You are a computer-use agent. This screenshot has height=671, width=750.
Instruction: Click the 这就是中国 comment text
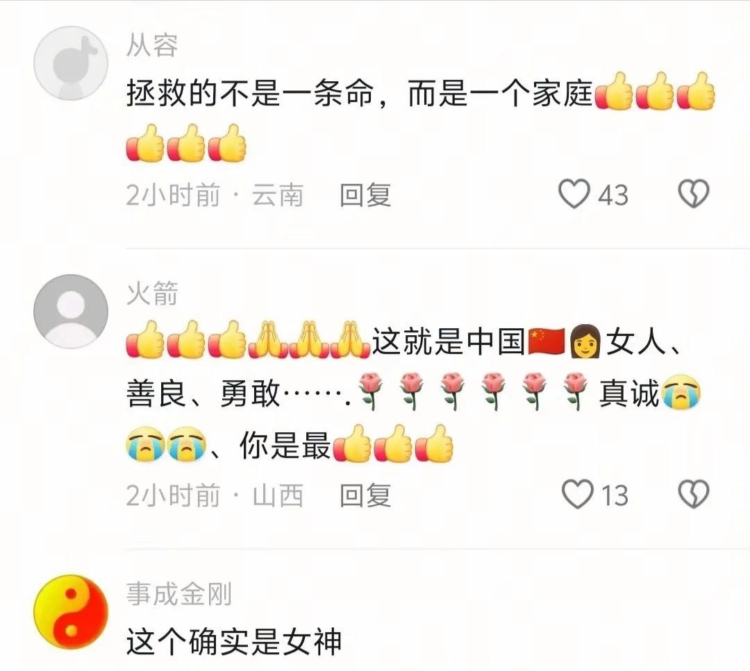[x=448, y=341]
